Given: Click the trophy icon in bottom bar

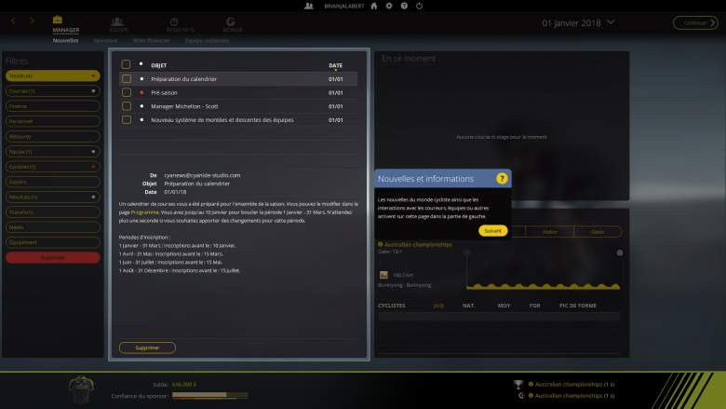Looking at the screenshot, I should point(518,383).
